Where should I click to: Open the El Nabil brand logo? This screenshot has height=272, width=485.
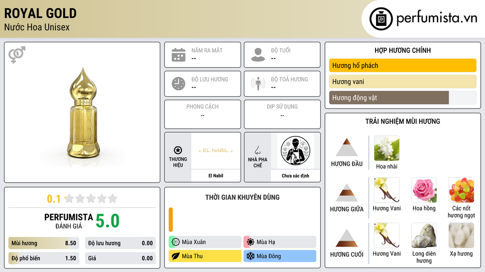[x=216, y=151]
